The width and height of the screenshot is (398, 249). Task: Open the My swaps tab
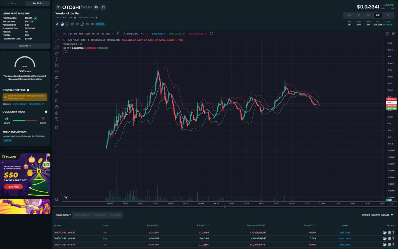116,215
